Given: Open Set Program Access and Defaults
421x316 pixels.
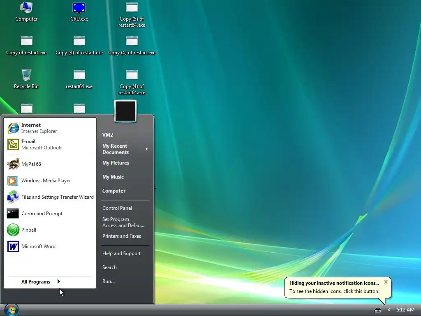Looking at the screenshot, I should coord(125,222).
